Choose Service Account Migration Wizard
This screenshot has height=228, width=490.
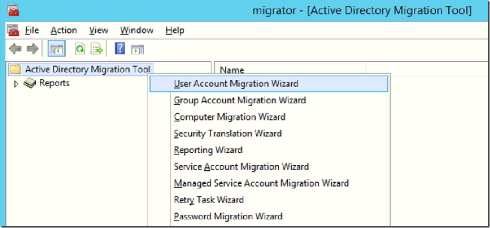(269, 166)
